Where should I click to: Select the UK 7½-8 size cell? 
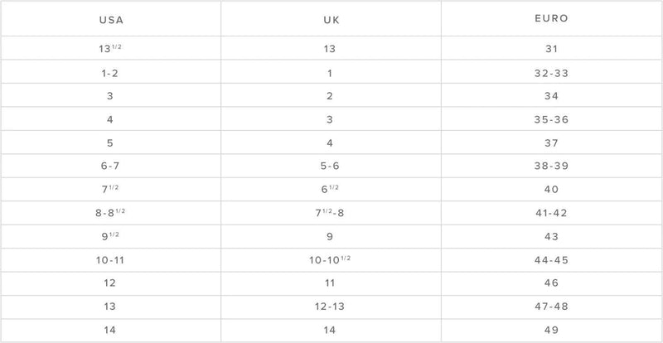coord(331,213)
